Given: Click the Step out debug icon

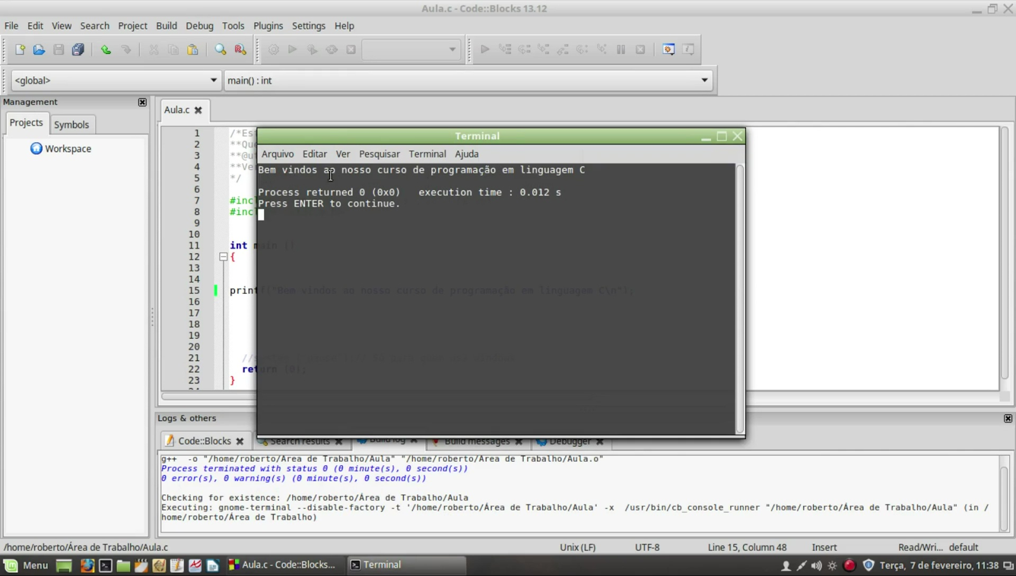Looking at the screenshot, I should click(x=563, y=49).
